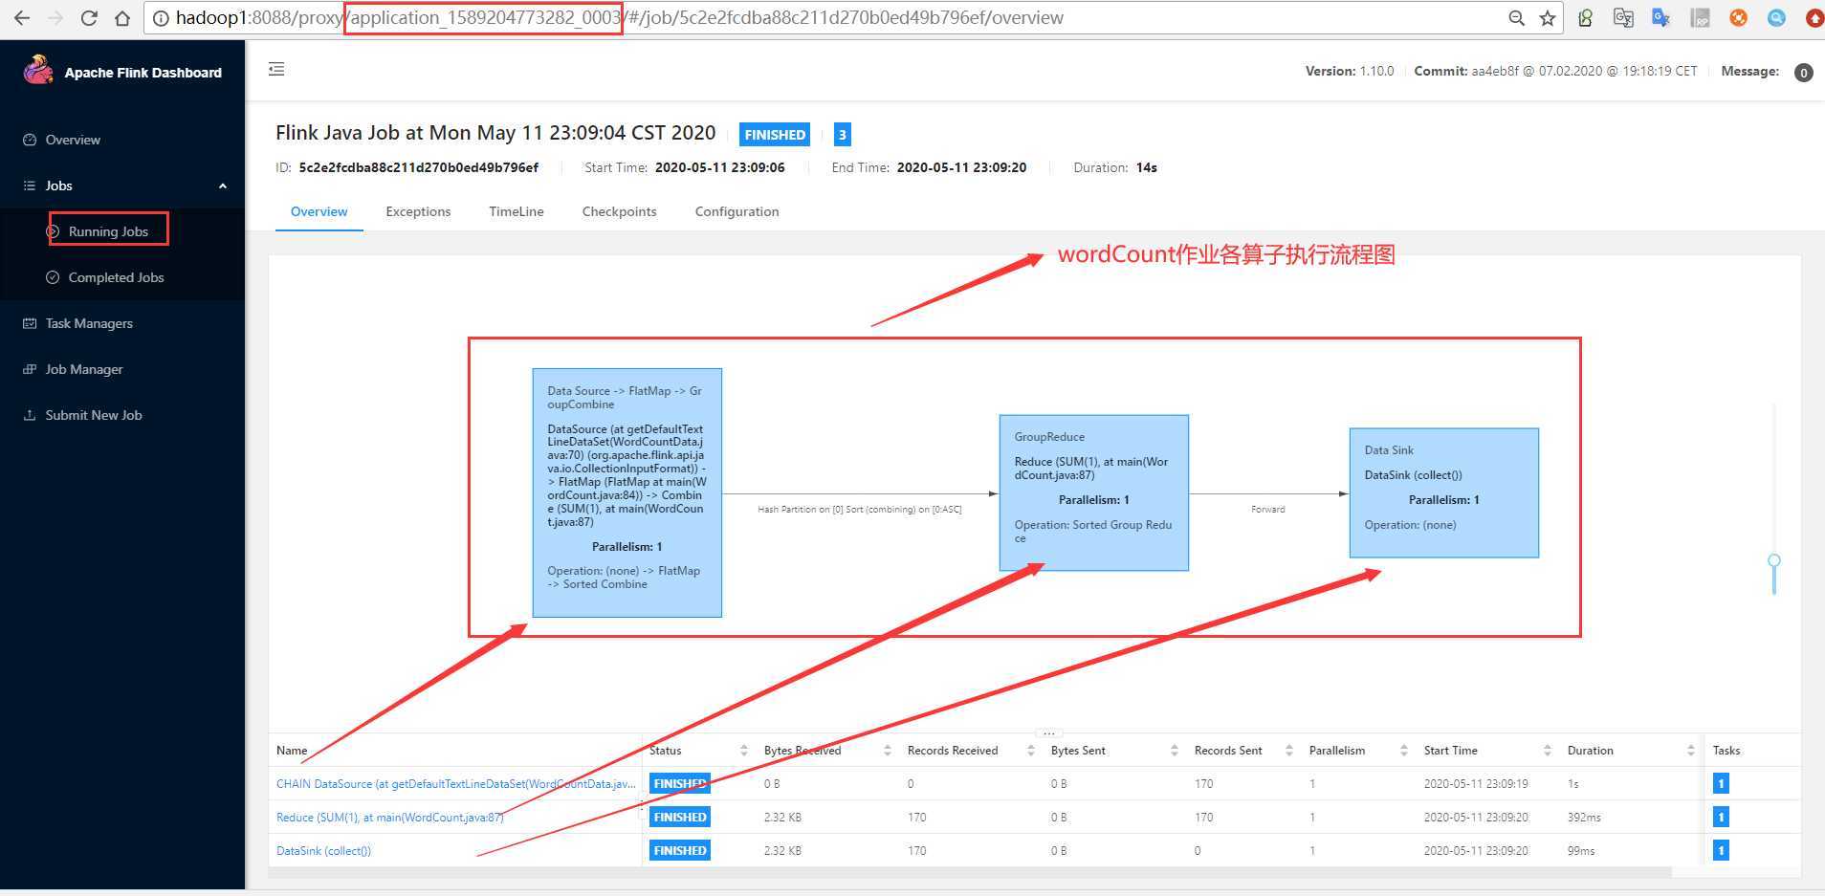This screenshot has width=1825, height=896.
Task: Sort table by Parallelism column
Action: 1404,751
